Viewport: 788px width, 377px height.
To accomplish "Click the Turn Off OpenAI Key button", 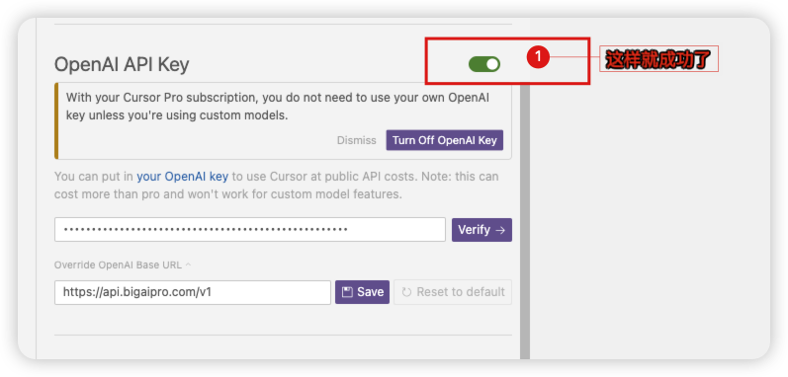I will pos(444,140).
